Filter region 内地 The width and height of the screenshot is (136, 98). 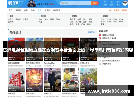pos(41,19)
